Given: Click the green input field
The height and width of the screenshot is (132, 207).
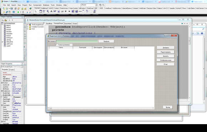Looking at the screenshot, I should tap(77, 41).
